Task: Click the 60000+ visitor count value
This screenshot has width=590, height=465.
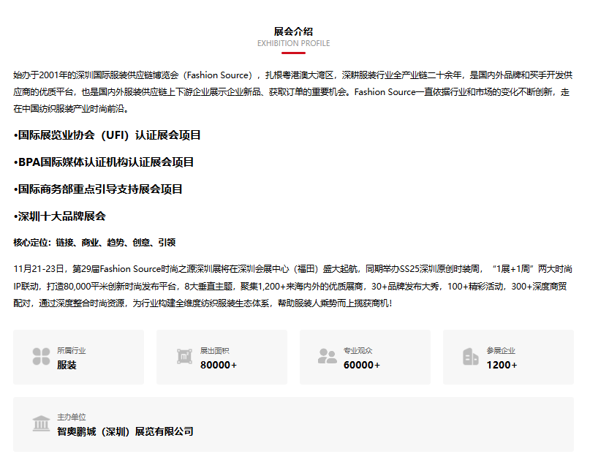Action: click(x=362, y=365)
